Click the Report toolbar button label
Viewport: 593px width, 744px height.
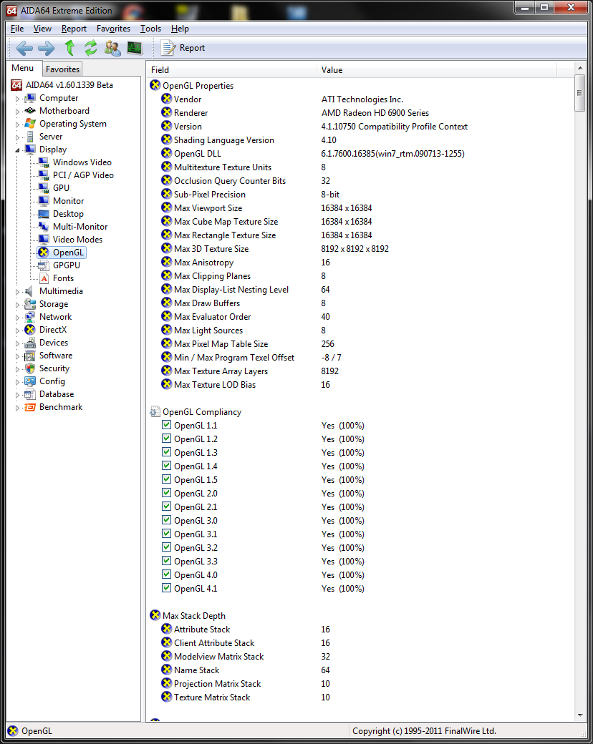192,48
